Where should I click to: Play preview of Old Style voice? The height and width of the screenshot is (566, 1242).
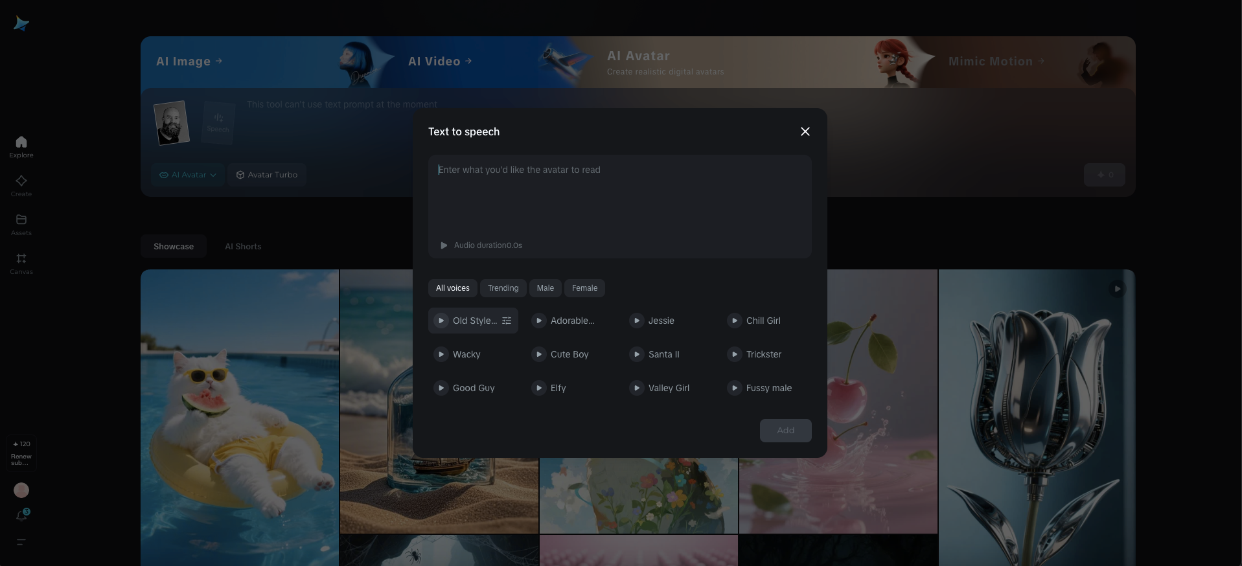click(441, 321)
